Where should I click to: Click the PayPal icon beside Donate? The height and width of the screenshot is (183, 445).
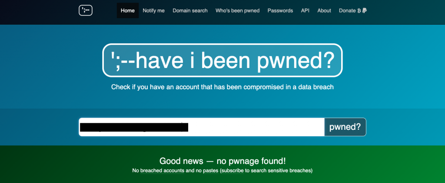point(365,11)
